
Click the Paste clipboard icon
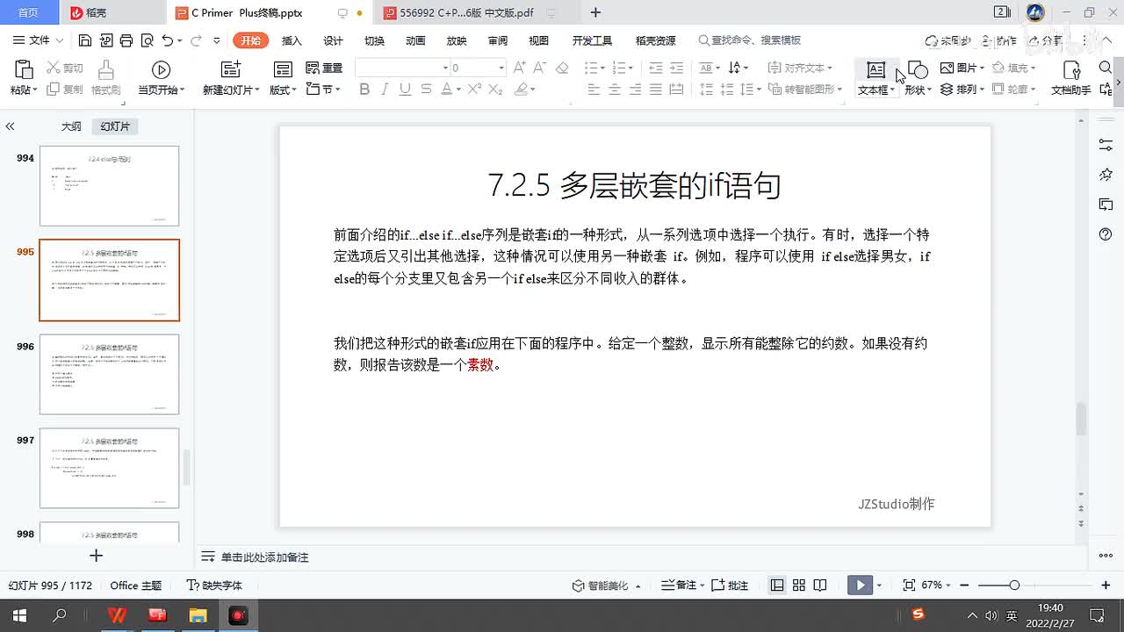(x=24, y=69)
